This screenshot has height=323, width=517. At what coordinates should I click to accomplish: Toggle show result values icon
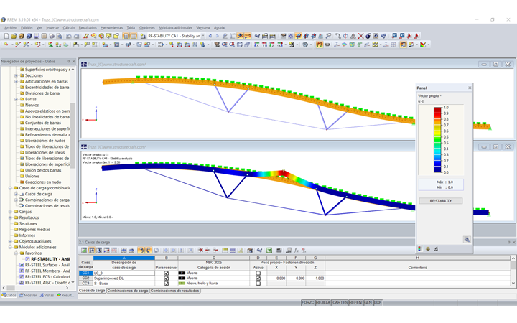point(248,36)
